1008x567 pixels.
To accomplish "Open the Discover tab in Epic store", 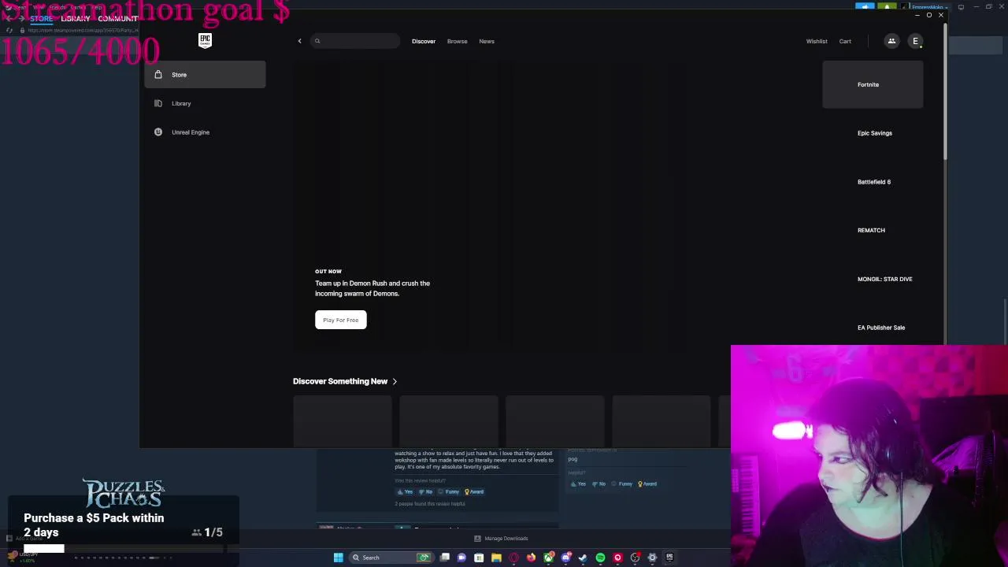I will (x=424, y=41).
